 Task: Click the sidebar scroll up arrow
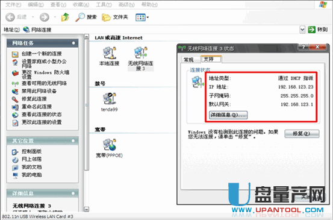coord(86,37)
